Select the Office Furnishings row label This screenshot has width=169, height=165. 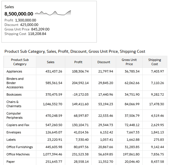20,147
